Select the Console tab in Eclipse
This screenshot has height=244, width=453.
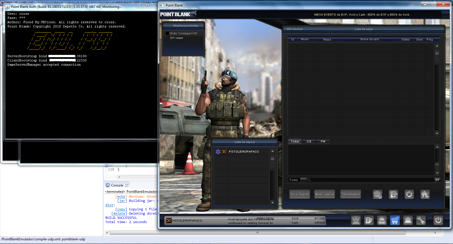tap(117, 185)
